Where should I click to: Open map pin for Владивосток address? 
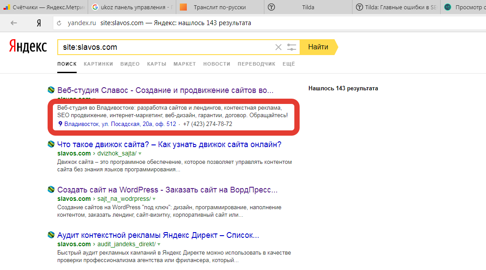(x=60, y=124)
